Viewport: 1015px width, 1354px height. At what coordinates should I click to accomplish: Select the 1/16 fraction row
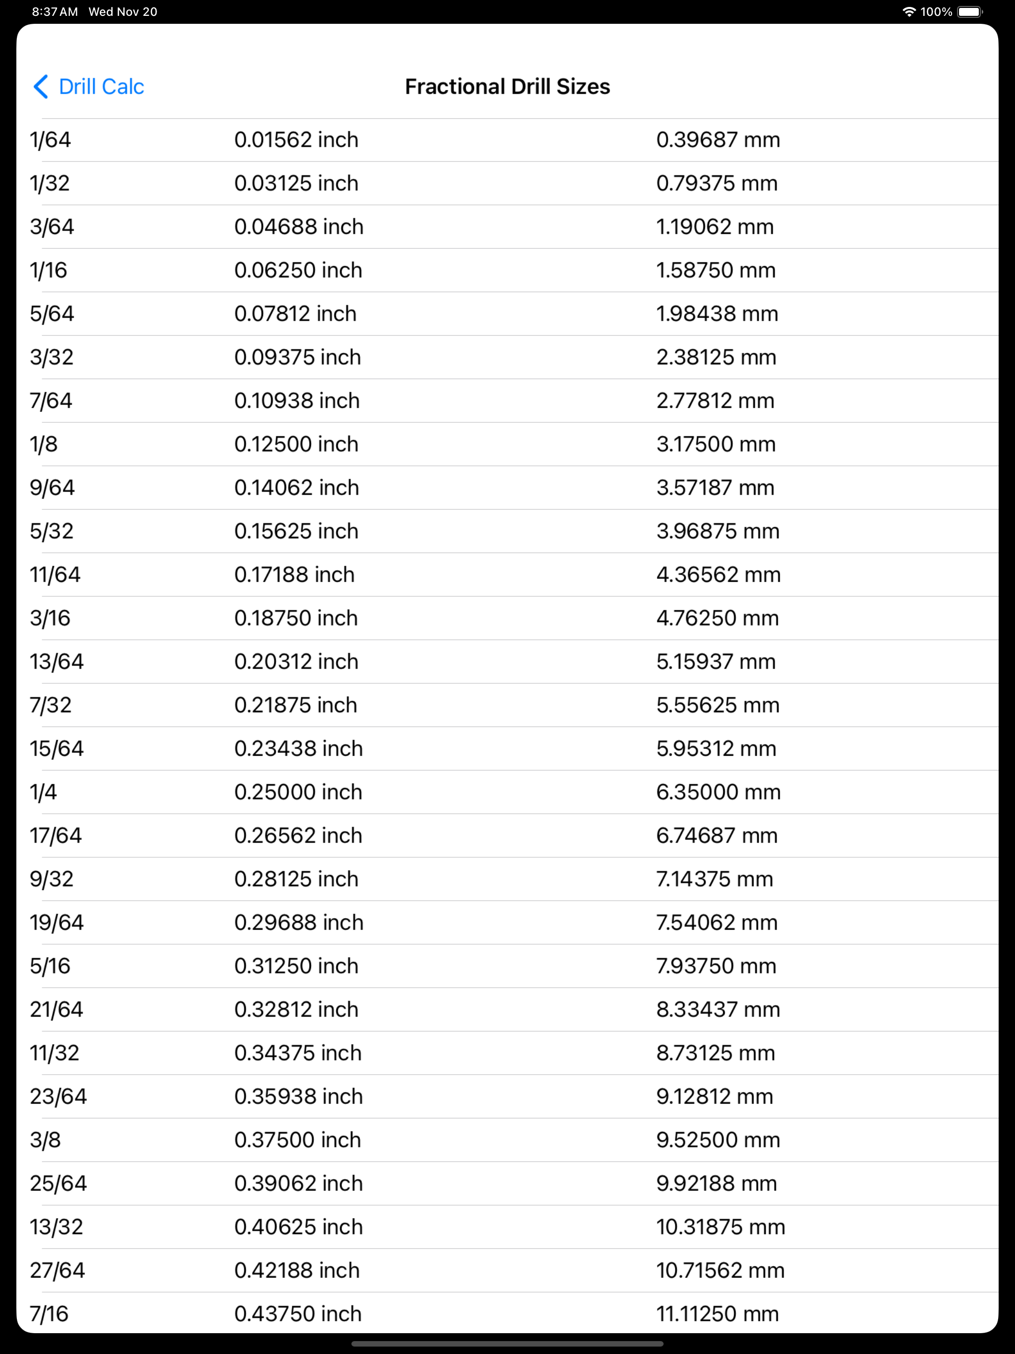point(507,271)
